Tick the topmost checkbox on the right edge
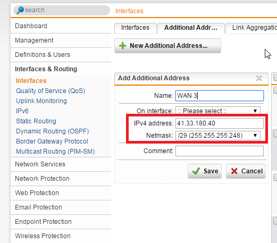 click(x=275, y=78)
